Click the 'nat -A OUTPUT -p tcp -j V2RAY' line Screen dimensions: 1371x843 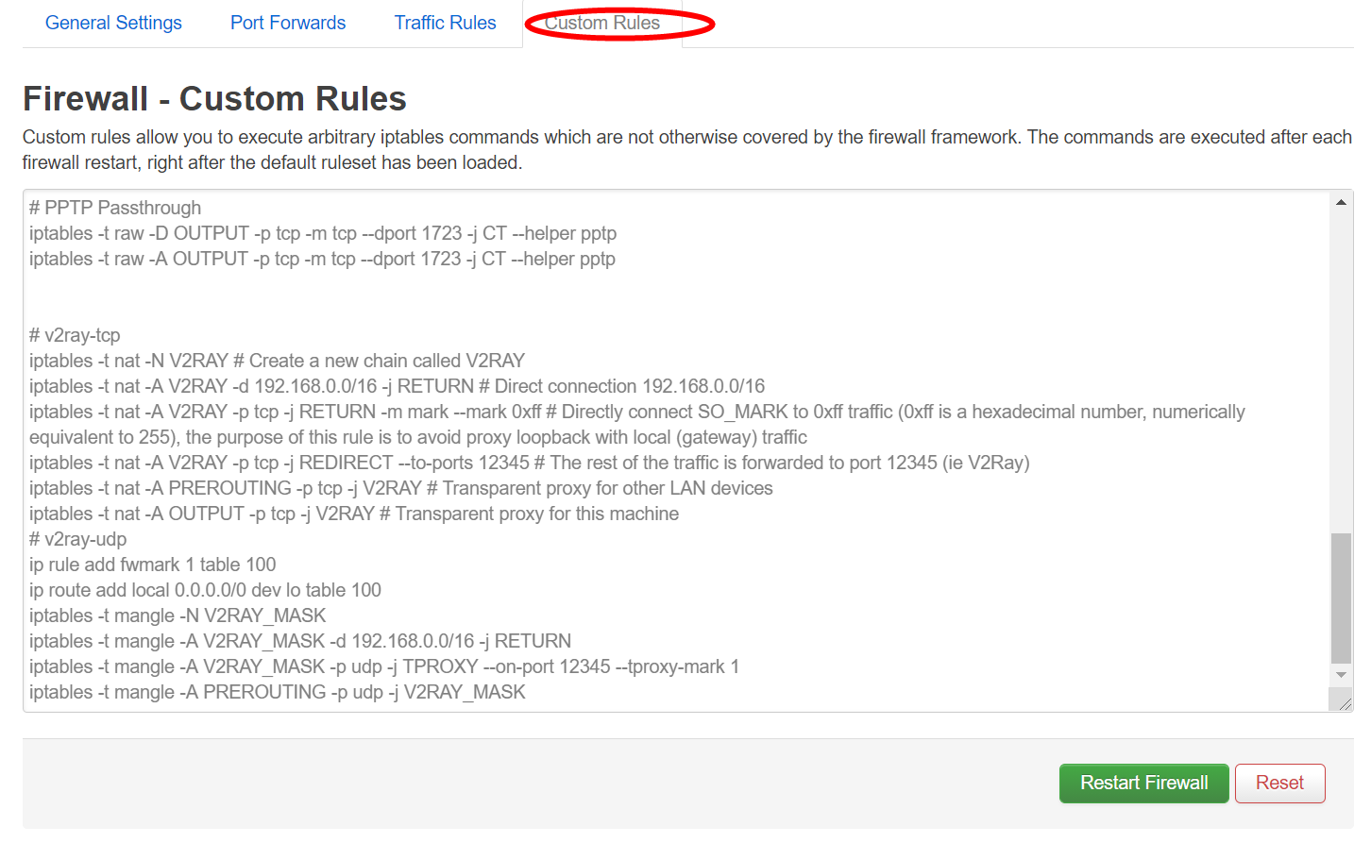click(x=354, y=514)
